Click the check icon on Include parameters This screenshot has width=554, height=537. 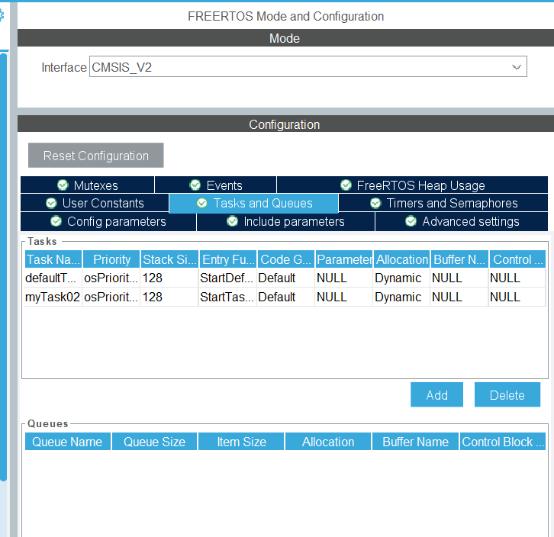232,221
